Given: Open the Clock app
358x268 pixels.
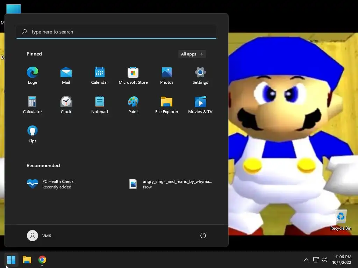Looking at the screenshot, I should point(66,105).
